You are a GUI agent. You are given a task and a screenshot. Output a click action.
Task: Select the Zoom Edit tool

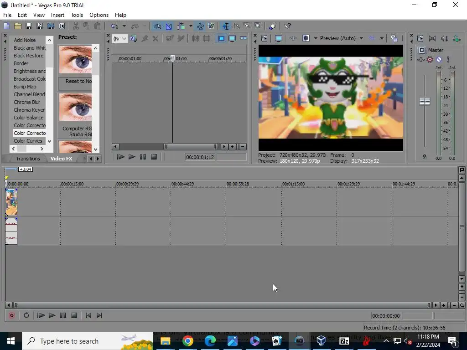(x=258, y=26)
